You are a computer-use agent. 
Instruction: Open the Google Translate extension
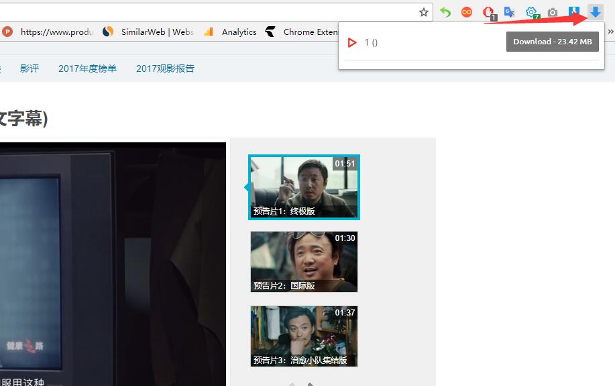(x=510, y=12)
